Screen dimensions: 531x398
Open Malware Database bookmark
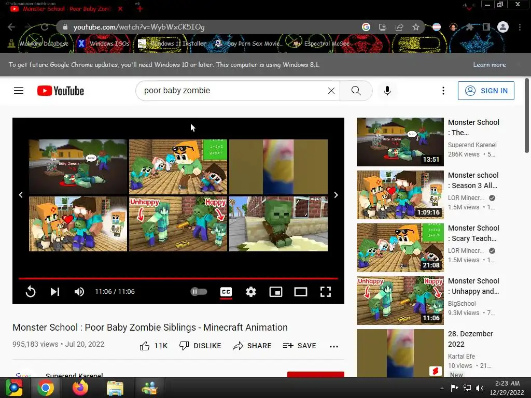38,44
